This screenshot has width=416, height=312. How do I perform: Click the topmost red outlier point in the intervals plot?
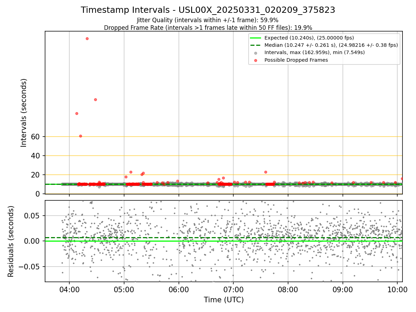87,38
